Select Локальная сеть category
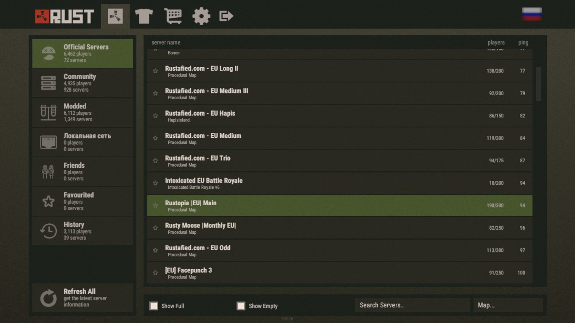This screenshot has width=575, height=323. pyautogui.click(x=83, y=142)
